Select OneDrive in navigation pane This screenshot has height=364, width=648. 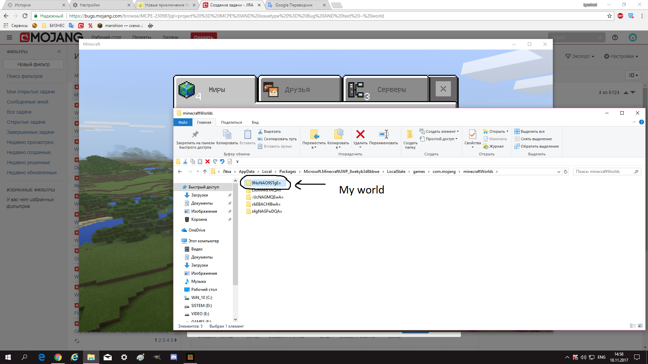tap(197, 230)
